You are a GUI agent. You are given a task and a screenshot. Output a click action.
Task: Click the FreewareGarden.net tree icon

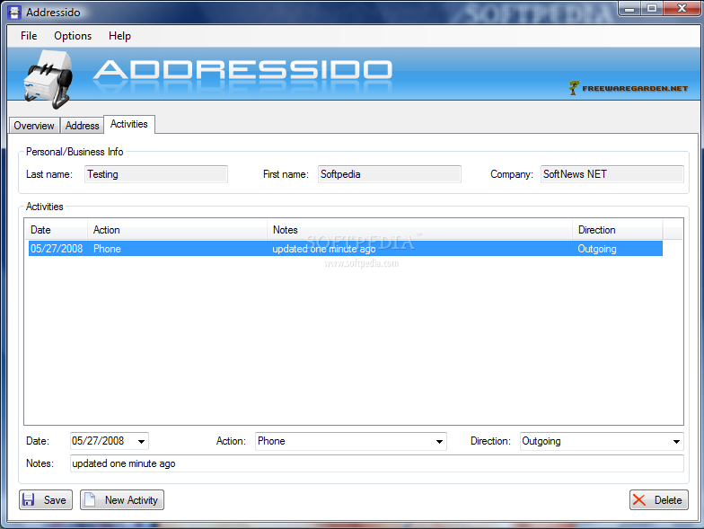tap(573, 88)
